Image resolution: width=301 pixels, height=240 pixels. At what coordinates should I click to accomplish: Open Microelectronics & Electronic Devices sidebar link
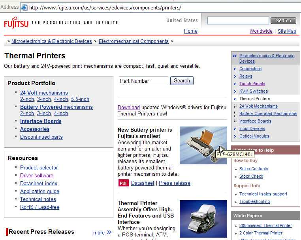click(267, 58)
